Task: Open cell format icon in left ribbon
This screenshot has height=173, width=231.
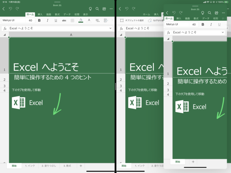Action: click(106, 20)
